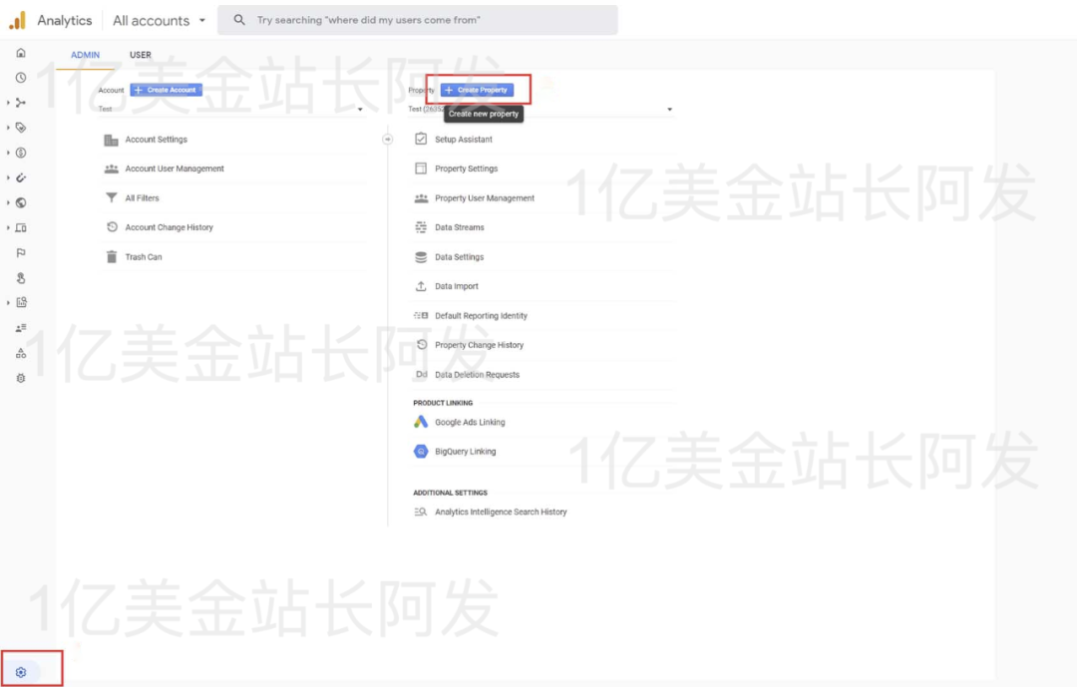
Task: Click the search magnifier icon
Action: tap(239, 20)
